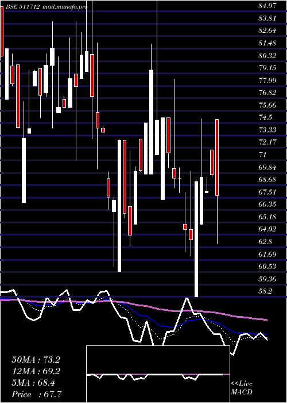Click the 79.15 price axis label
Screen dimensions: 287x403
(267, 68)
